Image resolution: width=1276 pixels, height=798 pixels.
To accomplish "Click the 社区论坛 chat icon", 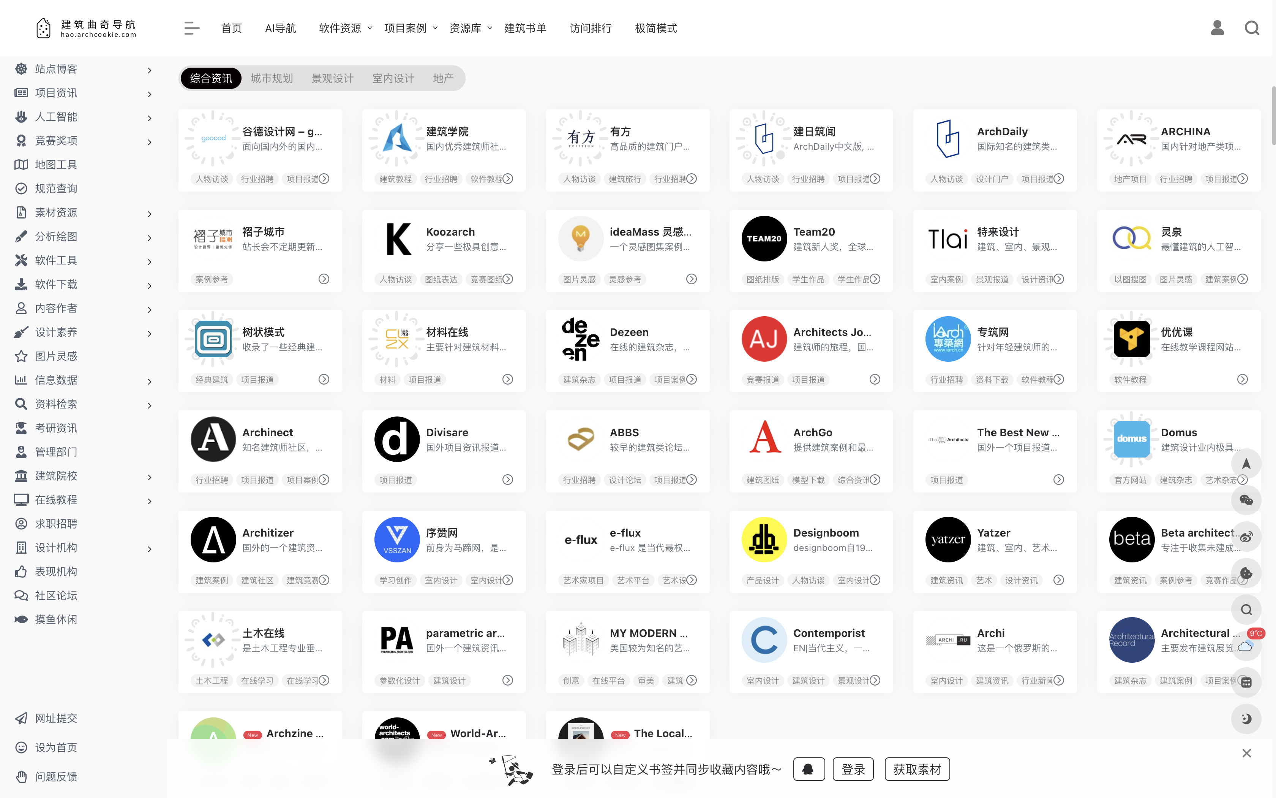I will click(21, 595).
